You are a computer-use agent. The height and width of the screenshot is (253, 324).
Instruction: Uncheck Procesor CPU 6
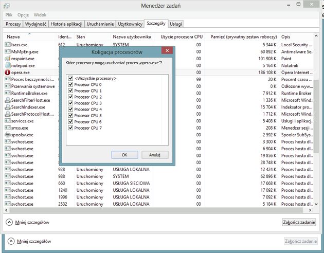[70, 122]
